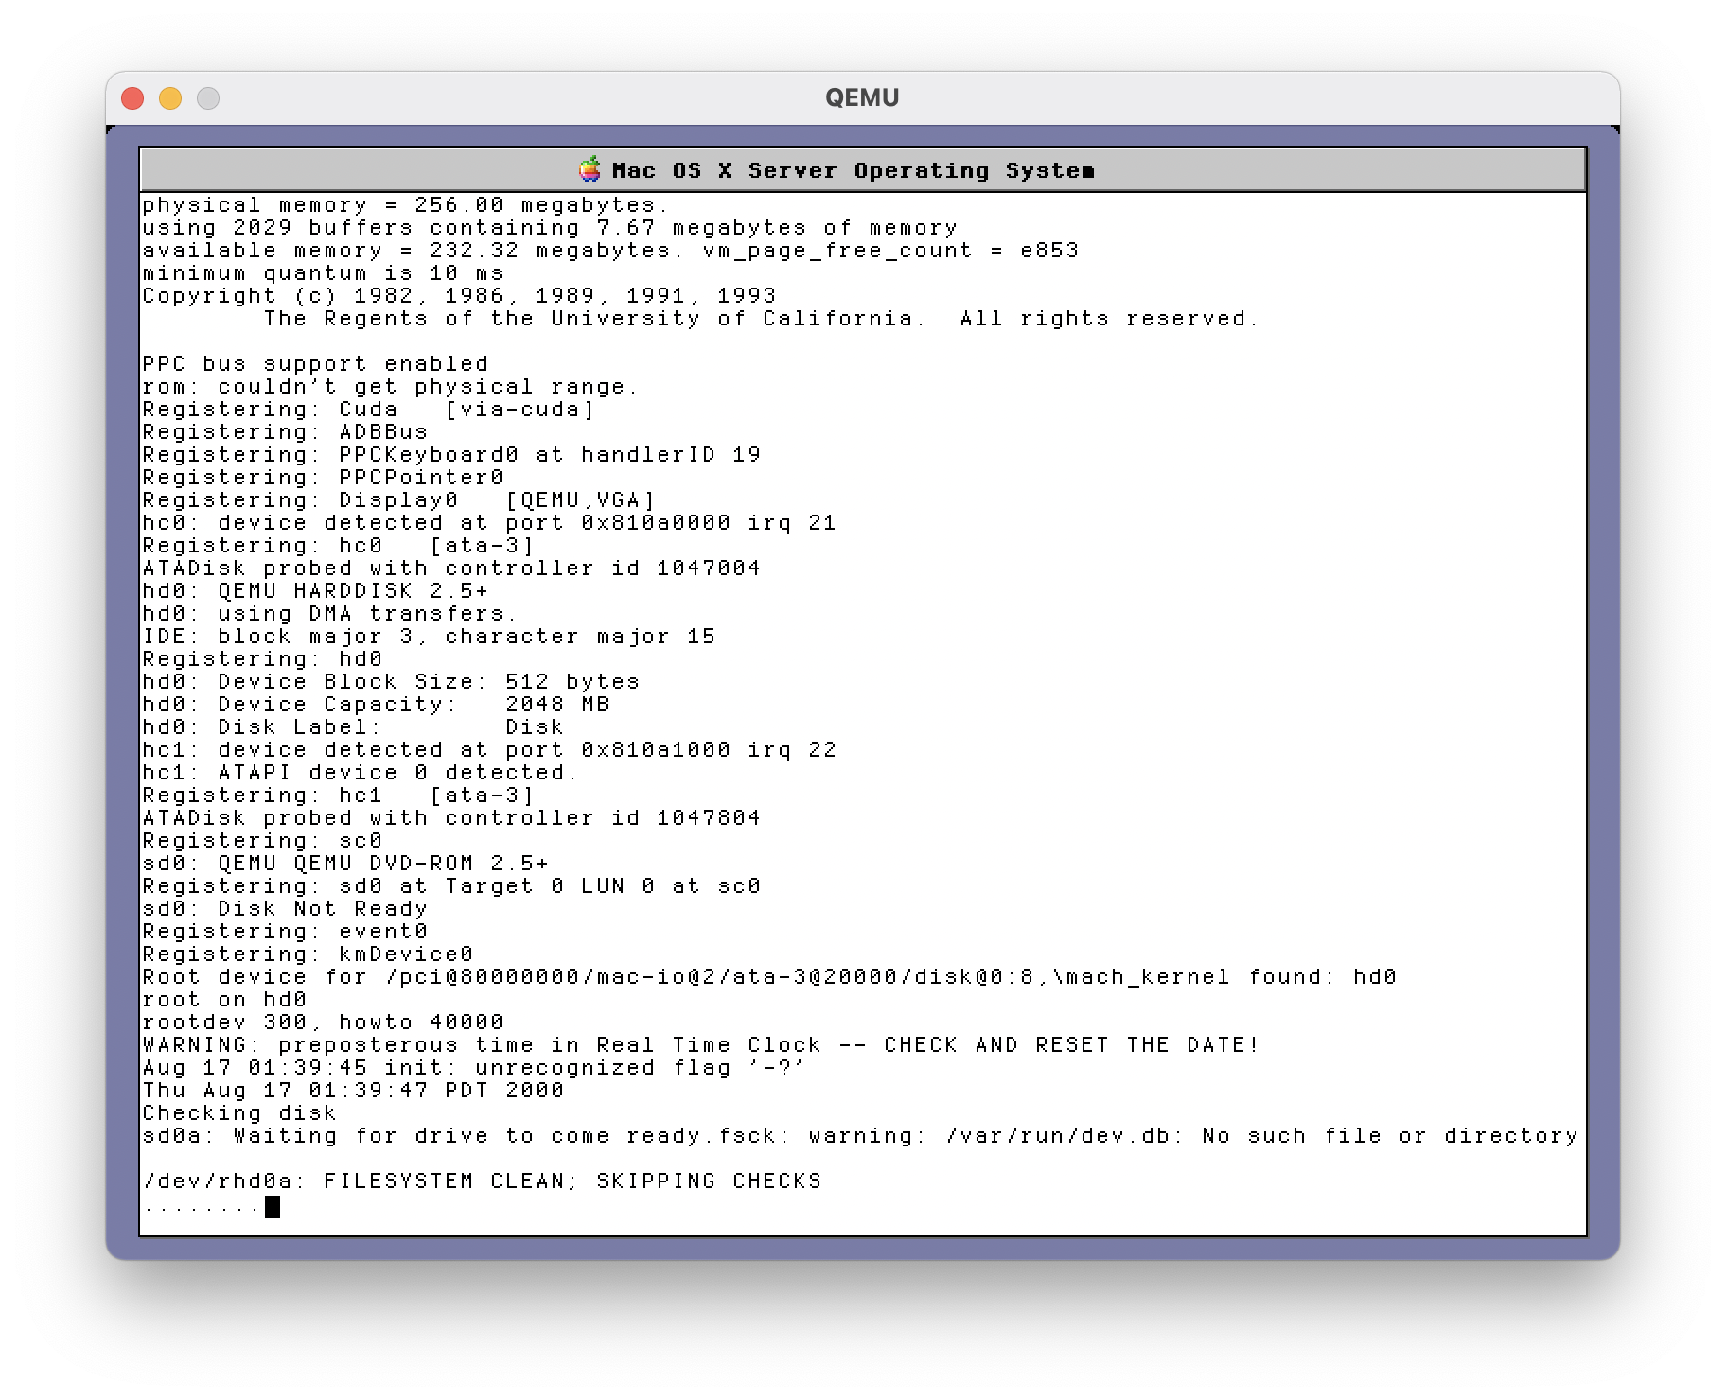Click the 'Registering: kmDevice0' line
1726x1400 pixels.
point(308,954)
